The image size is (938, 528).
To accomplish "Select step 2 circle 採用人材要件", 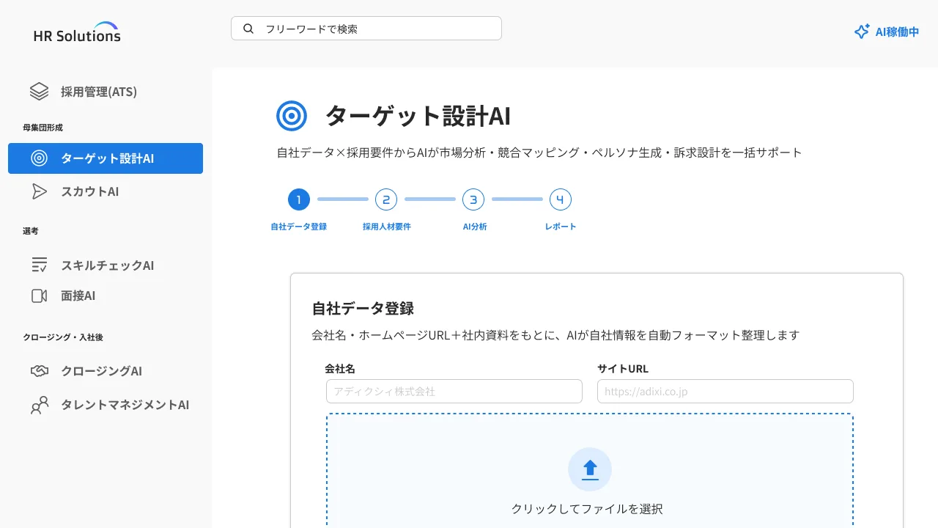I will pyautogui.click(x=386, y=199).
